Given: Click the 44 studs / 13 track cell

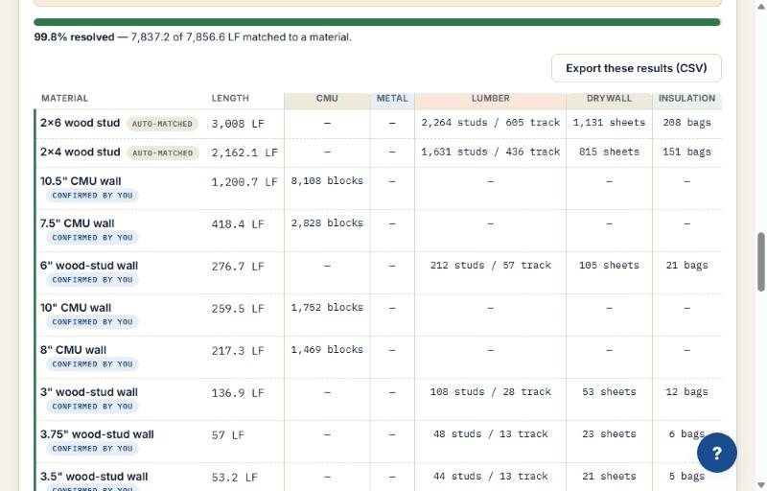Looking at the screenshot, I should click(490, 476).
